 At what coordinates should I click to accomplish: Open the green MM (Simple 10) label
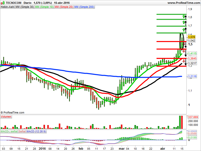pos(44,7)
